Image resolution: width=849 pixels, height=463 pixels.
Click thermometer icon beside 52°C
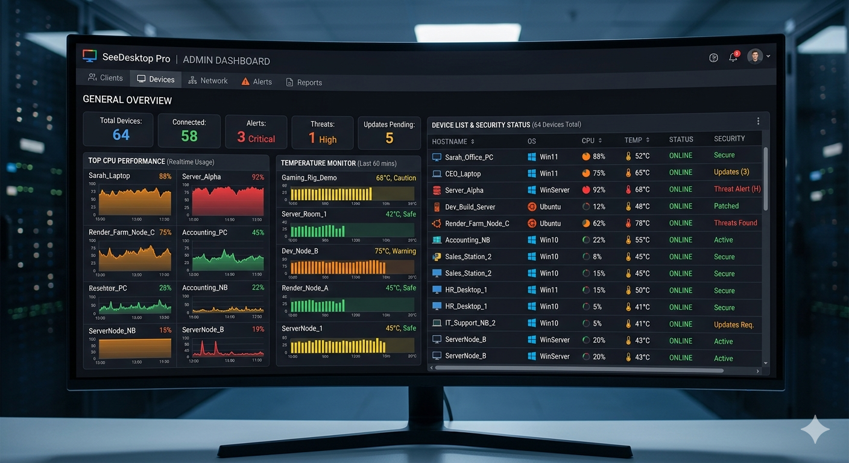click(x=628, y=156)
